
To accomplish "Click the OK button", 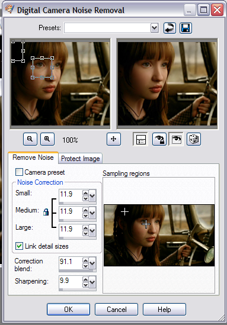I will tap(69, 309).
